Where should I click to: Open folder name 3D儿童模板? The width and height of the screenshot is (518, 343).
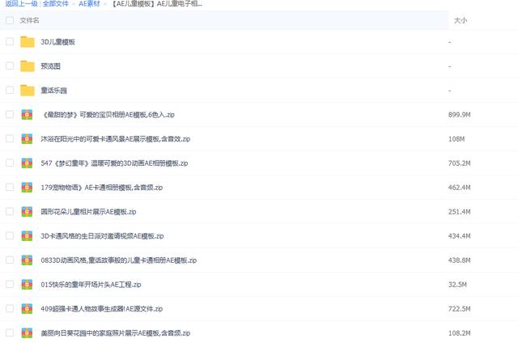click(57, 42)
